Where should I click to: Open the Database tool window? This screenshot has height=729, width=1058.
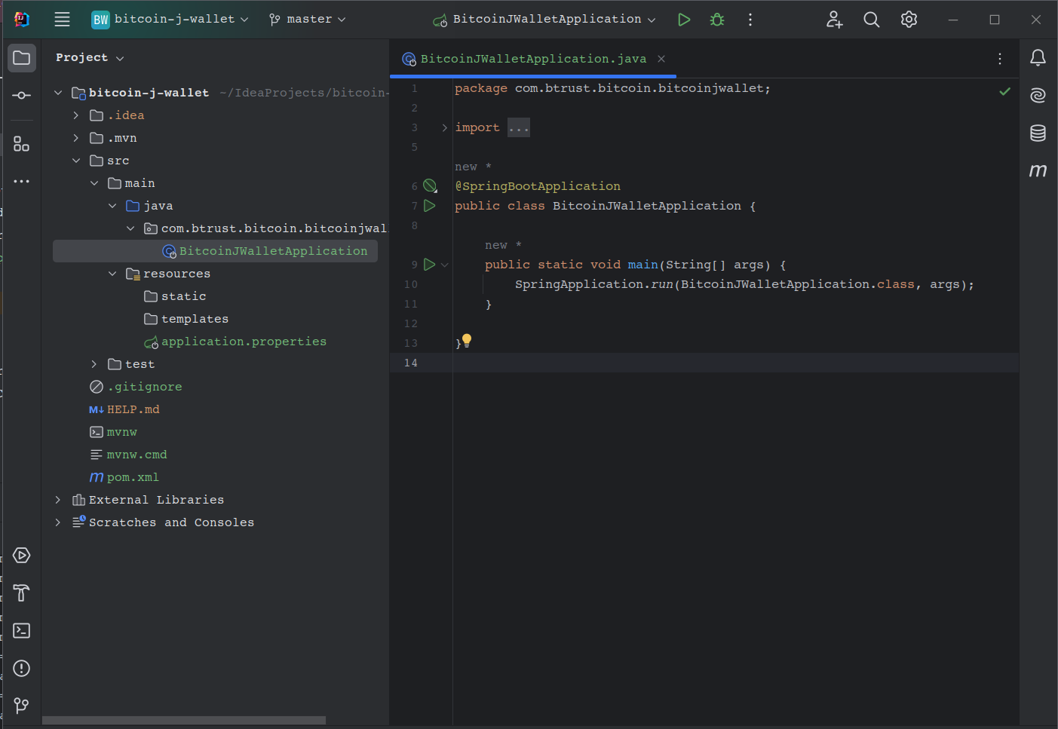click(x=1038, y=133)
